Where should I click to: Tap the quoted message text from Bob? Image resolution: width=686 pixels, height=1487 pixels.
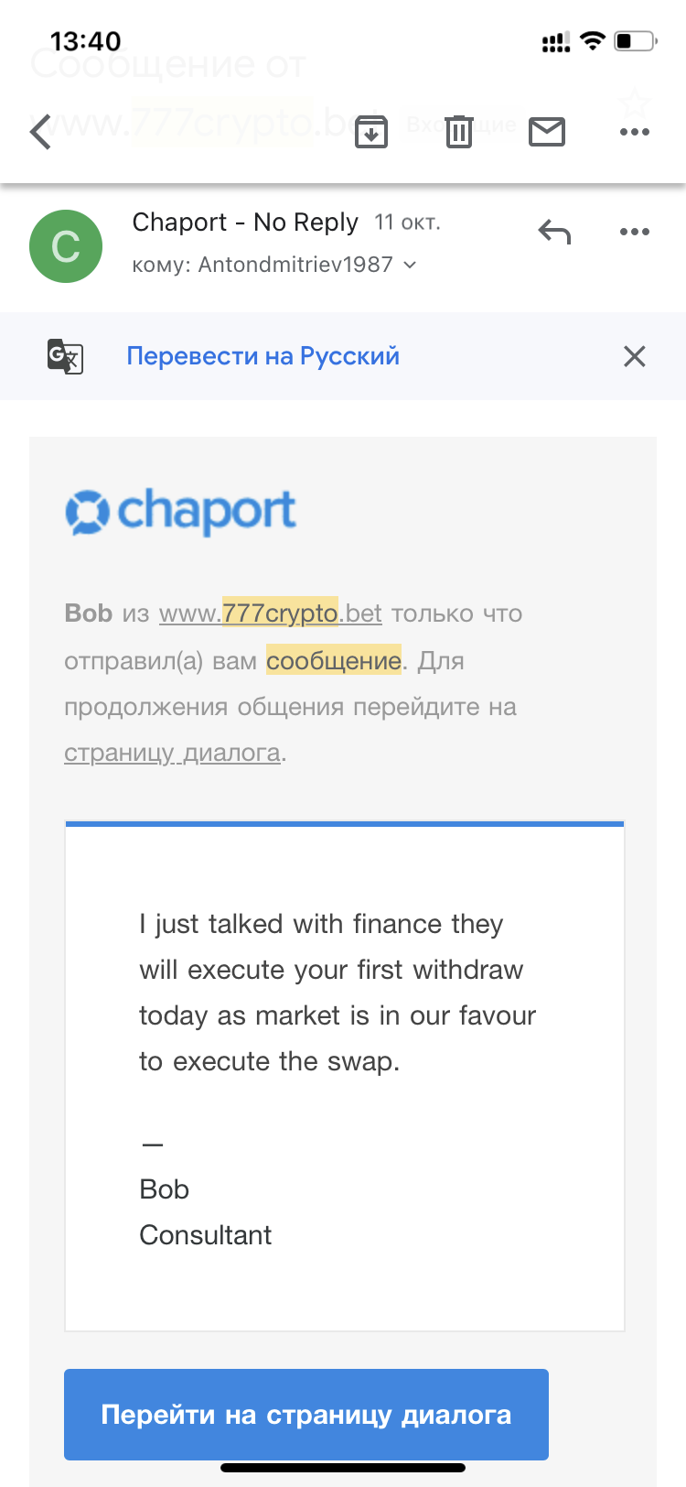337,993
